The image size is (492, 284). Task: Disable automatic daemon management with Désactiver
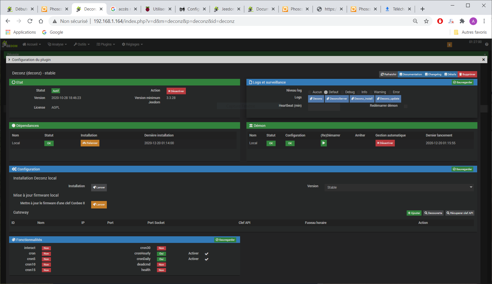pyautogui.click(x=385, y=143)
